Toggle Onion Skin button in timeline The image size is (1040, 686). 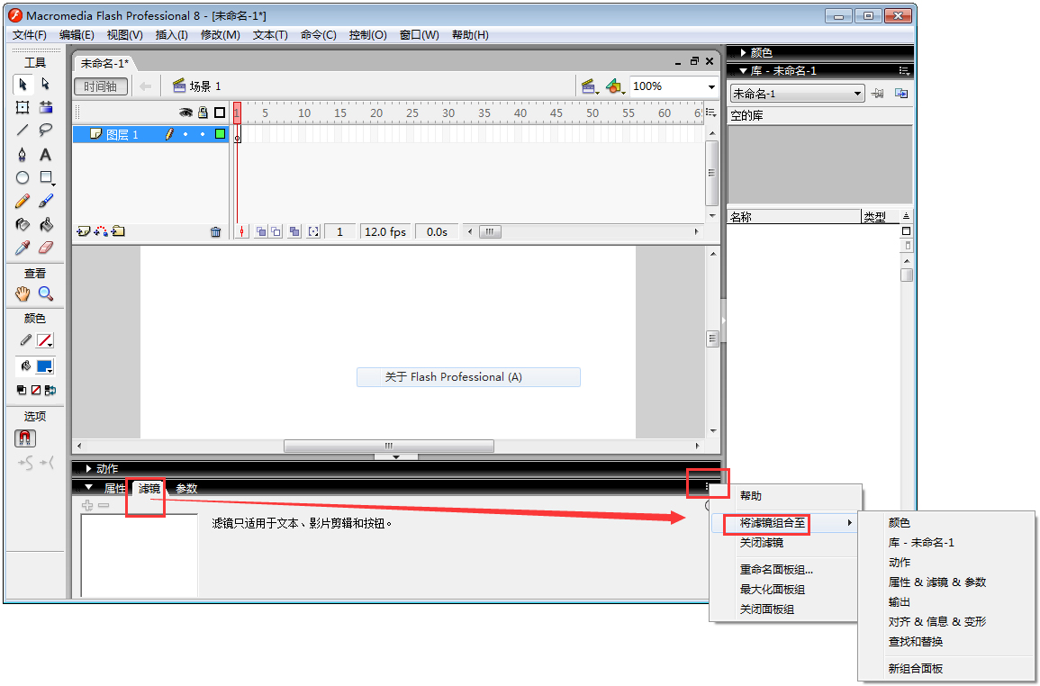pos(261,231)
